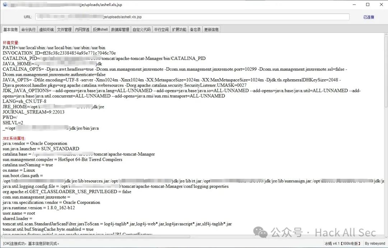Click the 已连接 status link
Image resolution: width=388 pixels, height=248 pixels.
pos(369,17)
